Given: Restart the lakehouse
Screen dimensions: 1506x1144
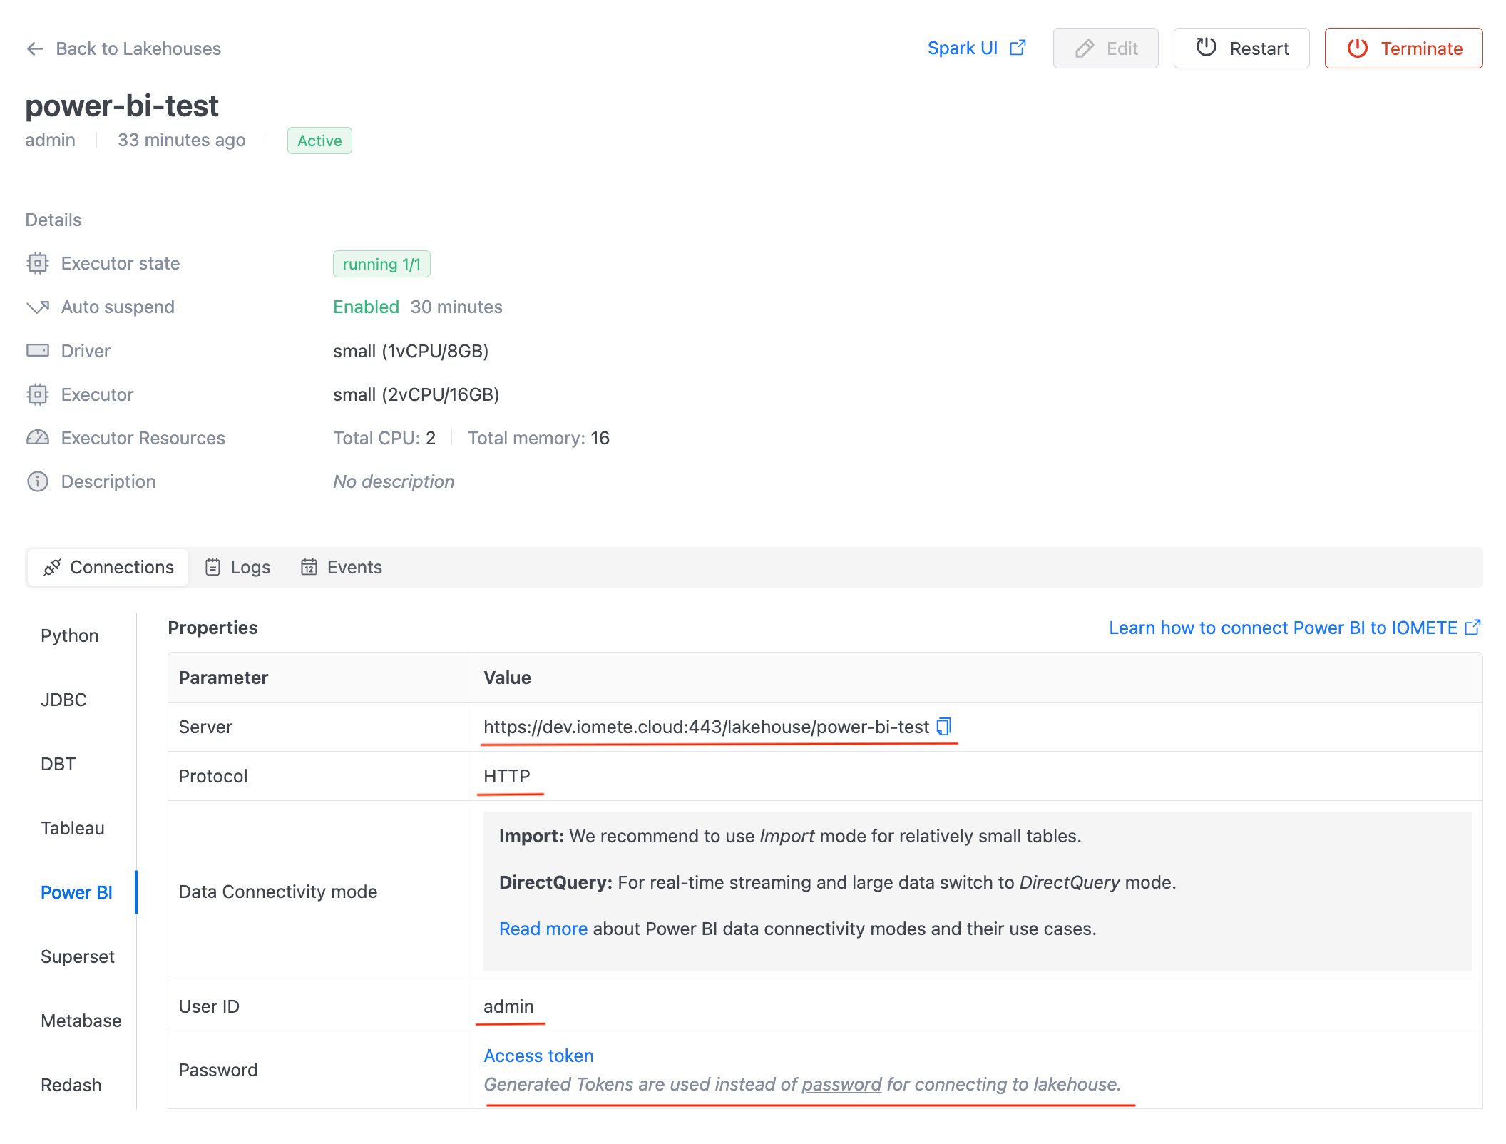Looking at the screenshot, I should (1241, 48).
